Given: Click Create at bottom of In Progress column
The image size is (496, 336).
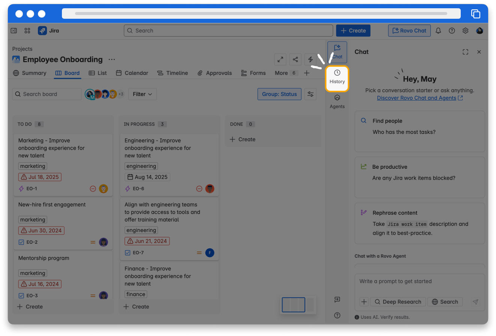Looking at the screenshot, I should point(136,307).
